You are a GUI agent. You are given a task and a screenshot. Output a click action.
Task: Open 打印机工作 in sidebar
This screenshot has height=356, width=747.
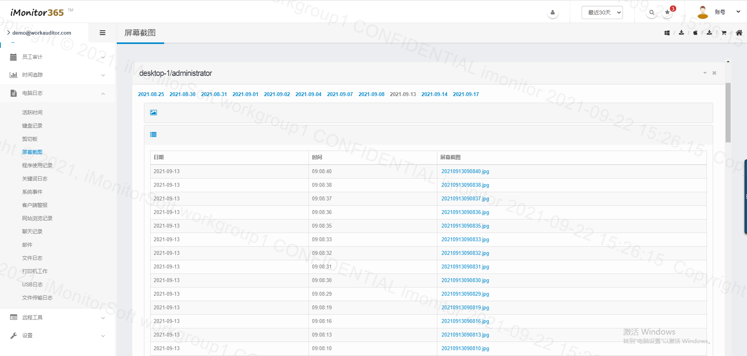click(35, 271)
